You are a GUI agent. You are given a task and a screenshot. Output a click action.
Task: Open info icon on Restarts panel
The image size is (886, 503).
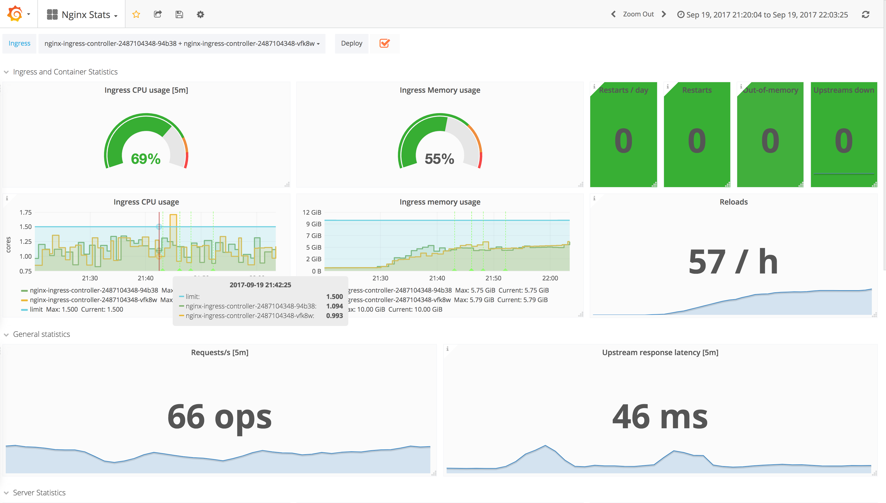tap(667, 86)
